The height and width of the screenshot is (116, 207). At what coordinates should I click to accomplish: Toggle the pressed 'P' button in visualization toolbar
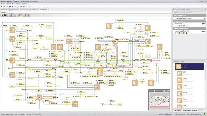13,15
